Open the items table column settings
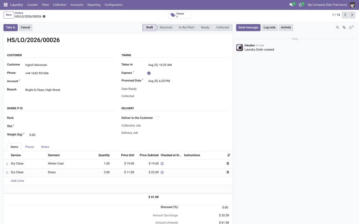 coord(228,155)
